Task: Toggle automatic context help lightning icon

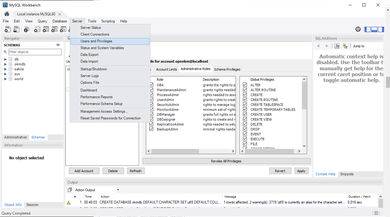Action: click(345, 46)
